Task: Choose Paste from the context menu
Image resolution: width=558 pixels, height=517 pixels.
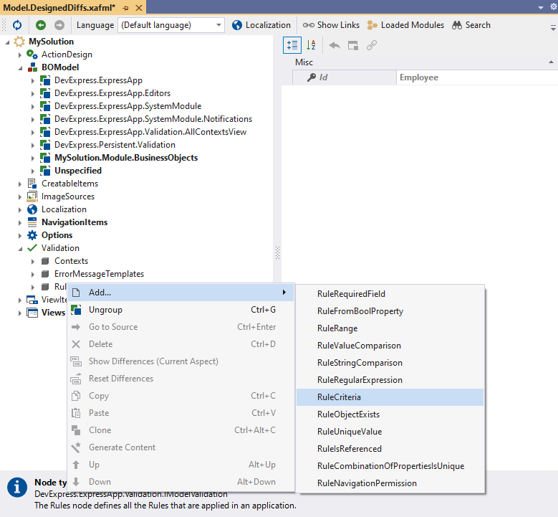Action: coord(181,413)
